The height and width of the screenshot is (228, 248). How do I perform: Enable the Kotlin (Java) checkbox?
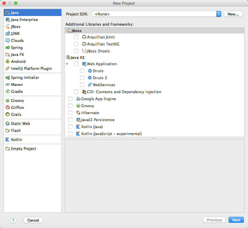point(70,127)
